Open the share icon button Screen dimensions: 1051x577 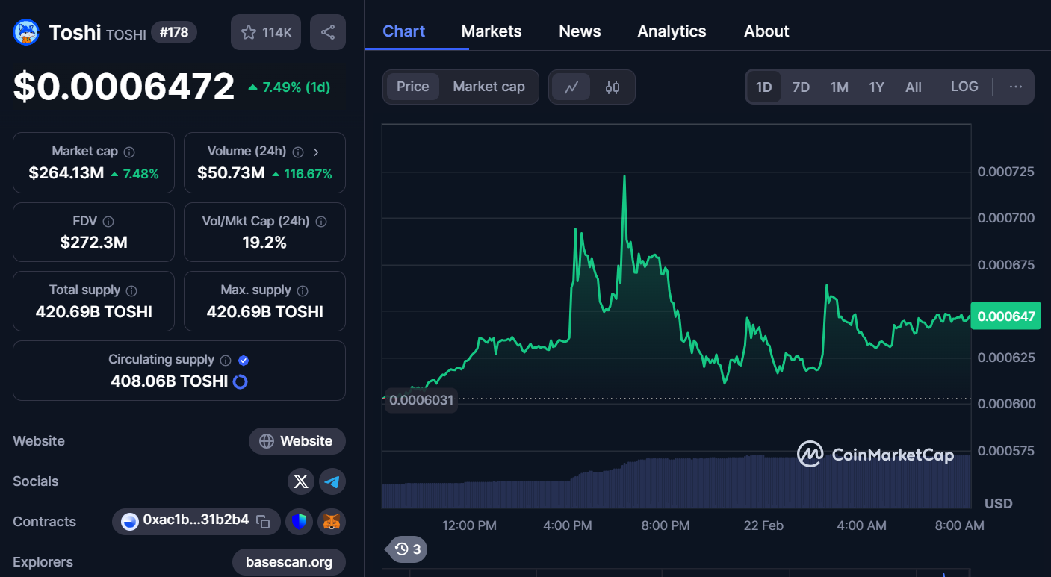(x=328, y=32)
